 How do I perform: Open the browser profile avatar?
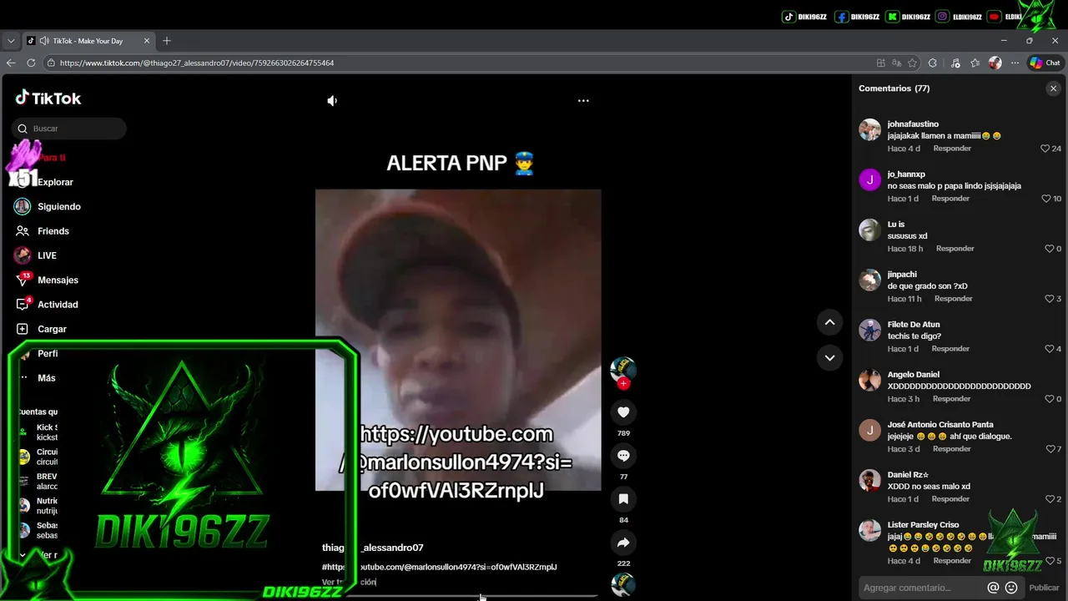995,63
